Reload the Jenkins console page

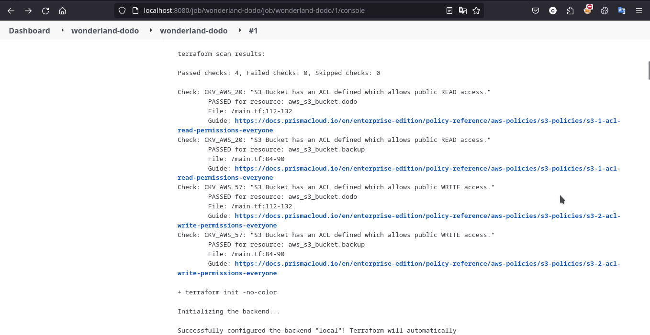(x=45, y=11)
